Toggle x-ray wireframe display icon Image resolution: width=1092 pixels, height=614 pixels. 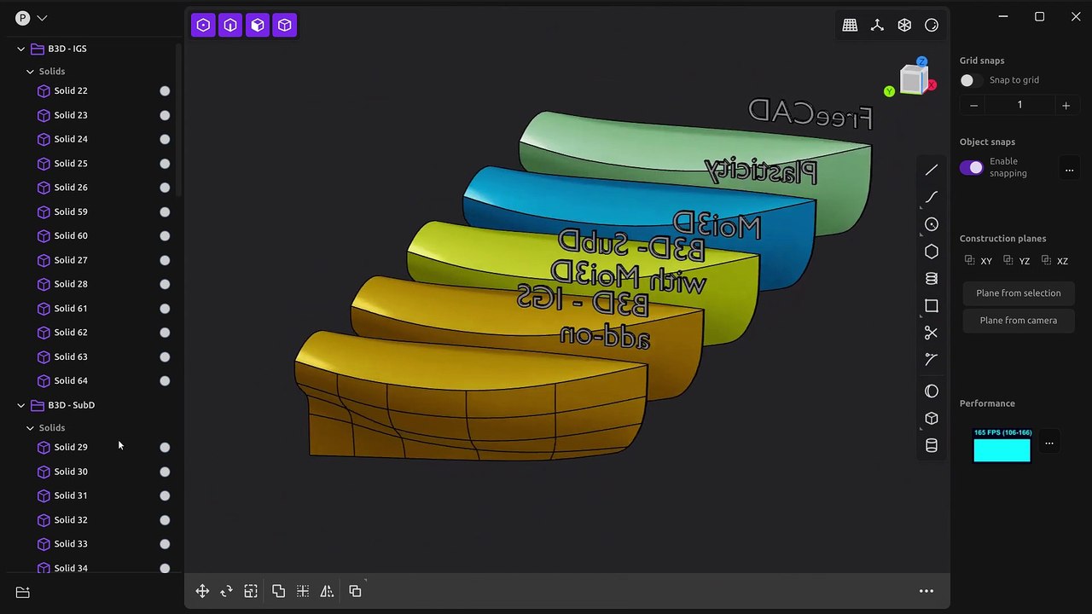coord(904,26)
